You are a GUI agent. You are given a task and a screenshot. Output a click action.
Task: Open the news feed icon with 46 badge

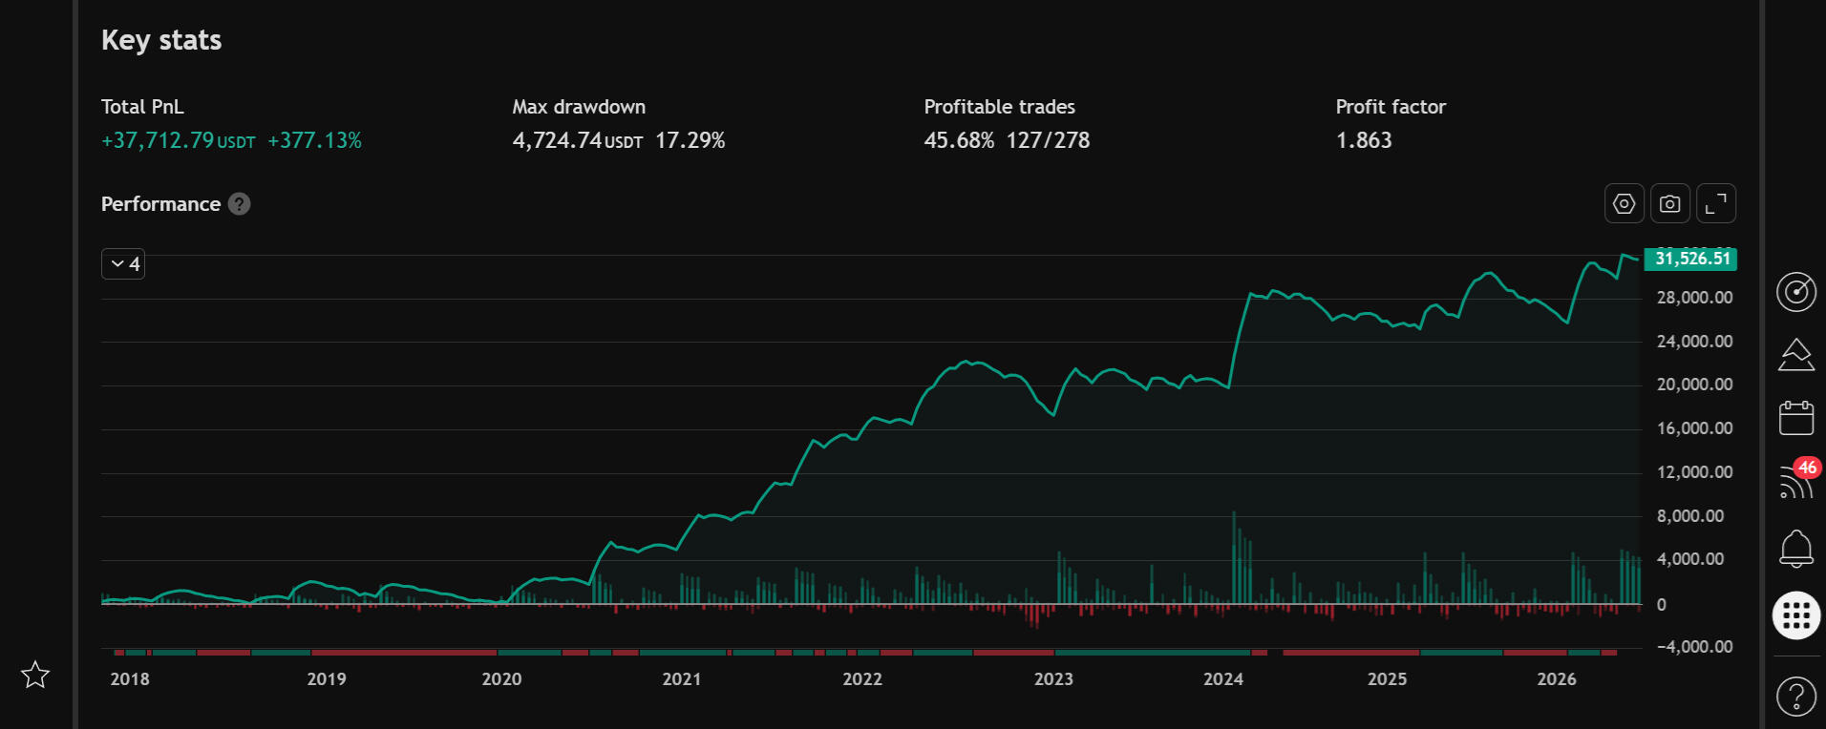tap(1795, 482)
